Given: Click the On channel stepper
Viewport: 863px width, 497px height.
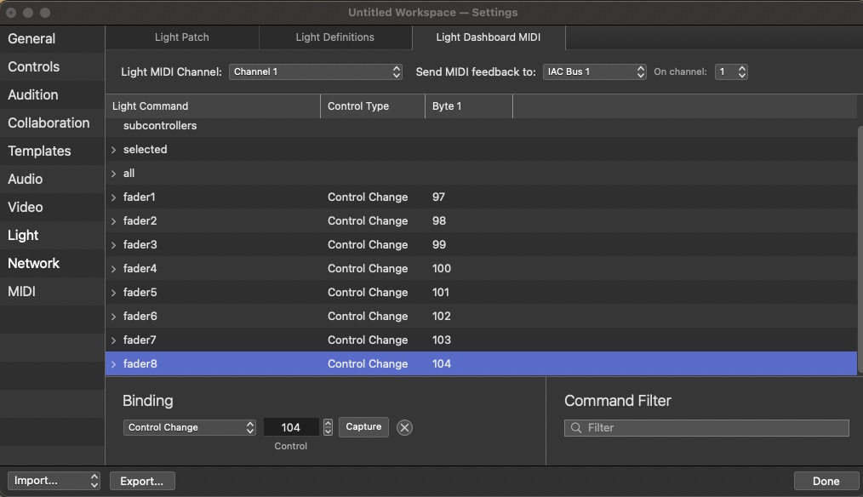Looking at the screenshot, I should [742, 71].
